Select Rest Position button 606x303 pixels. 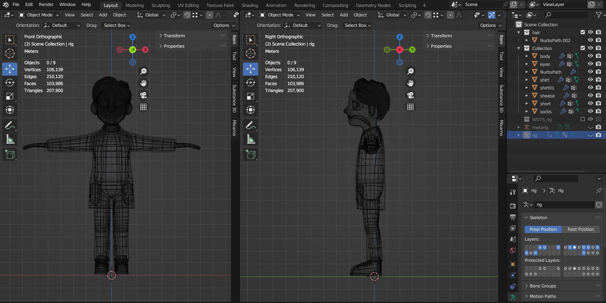tap(581, 229)
